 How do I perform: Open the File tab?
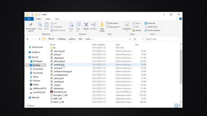29,19
